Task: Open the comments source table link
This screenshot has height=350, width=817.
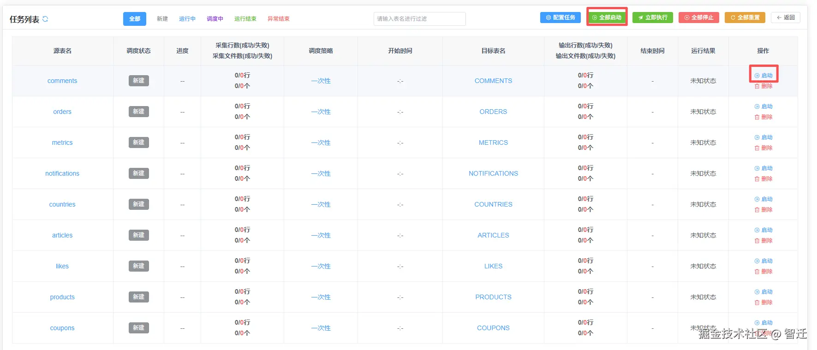Action: click(62, 81)
